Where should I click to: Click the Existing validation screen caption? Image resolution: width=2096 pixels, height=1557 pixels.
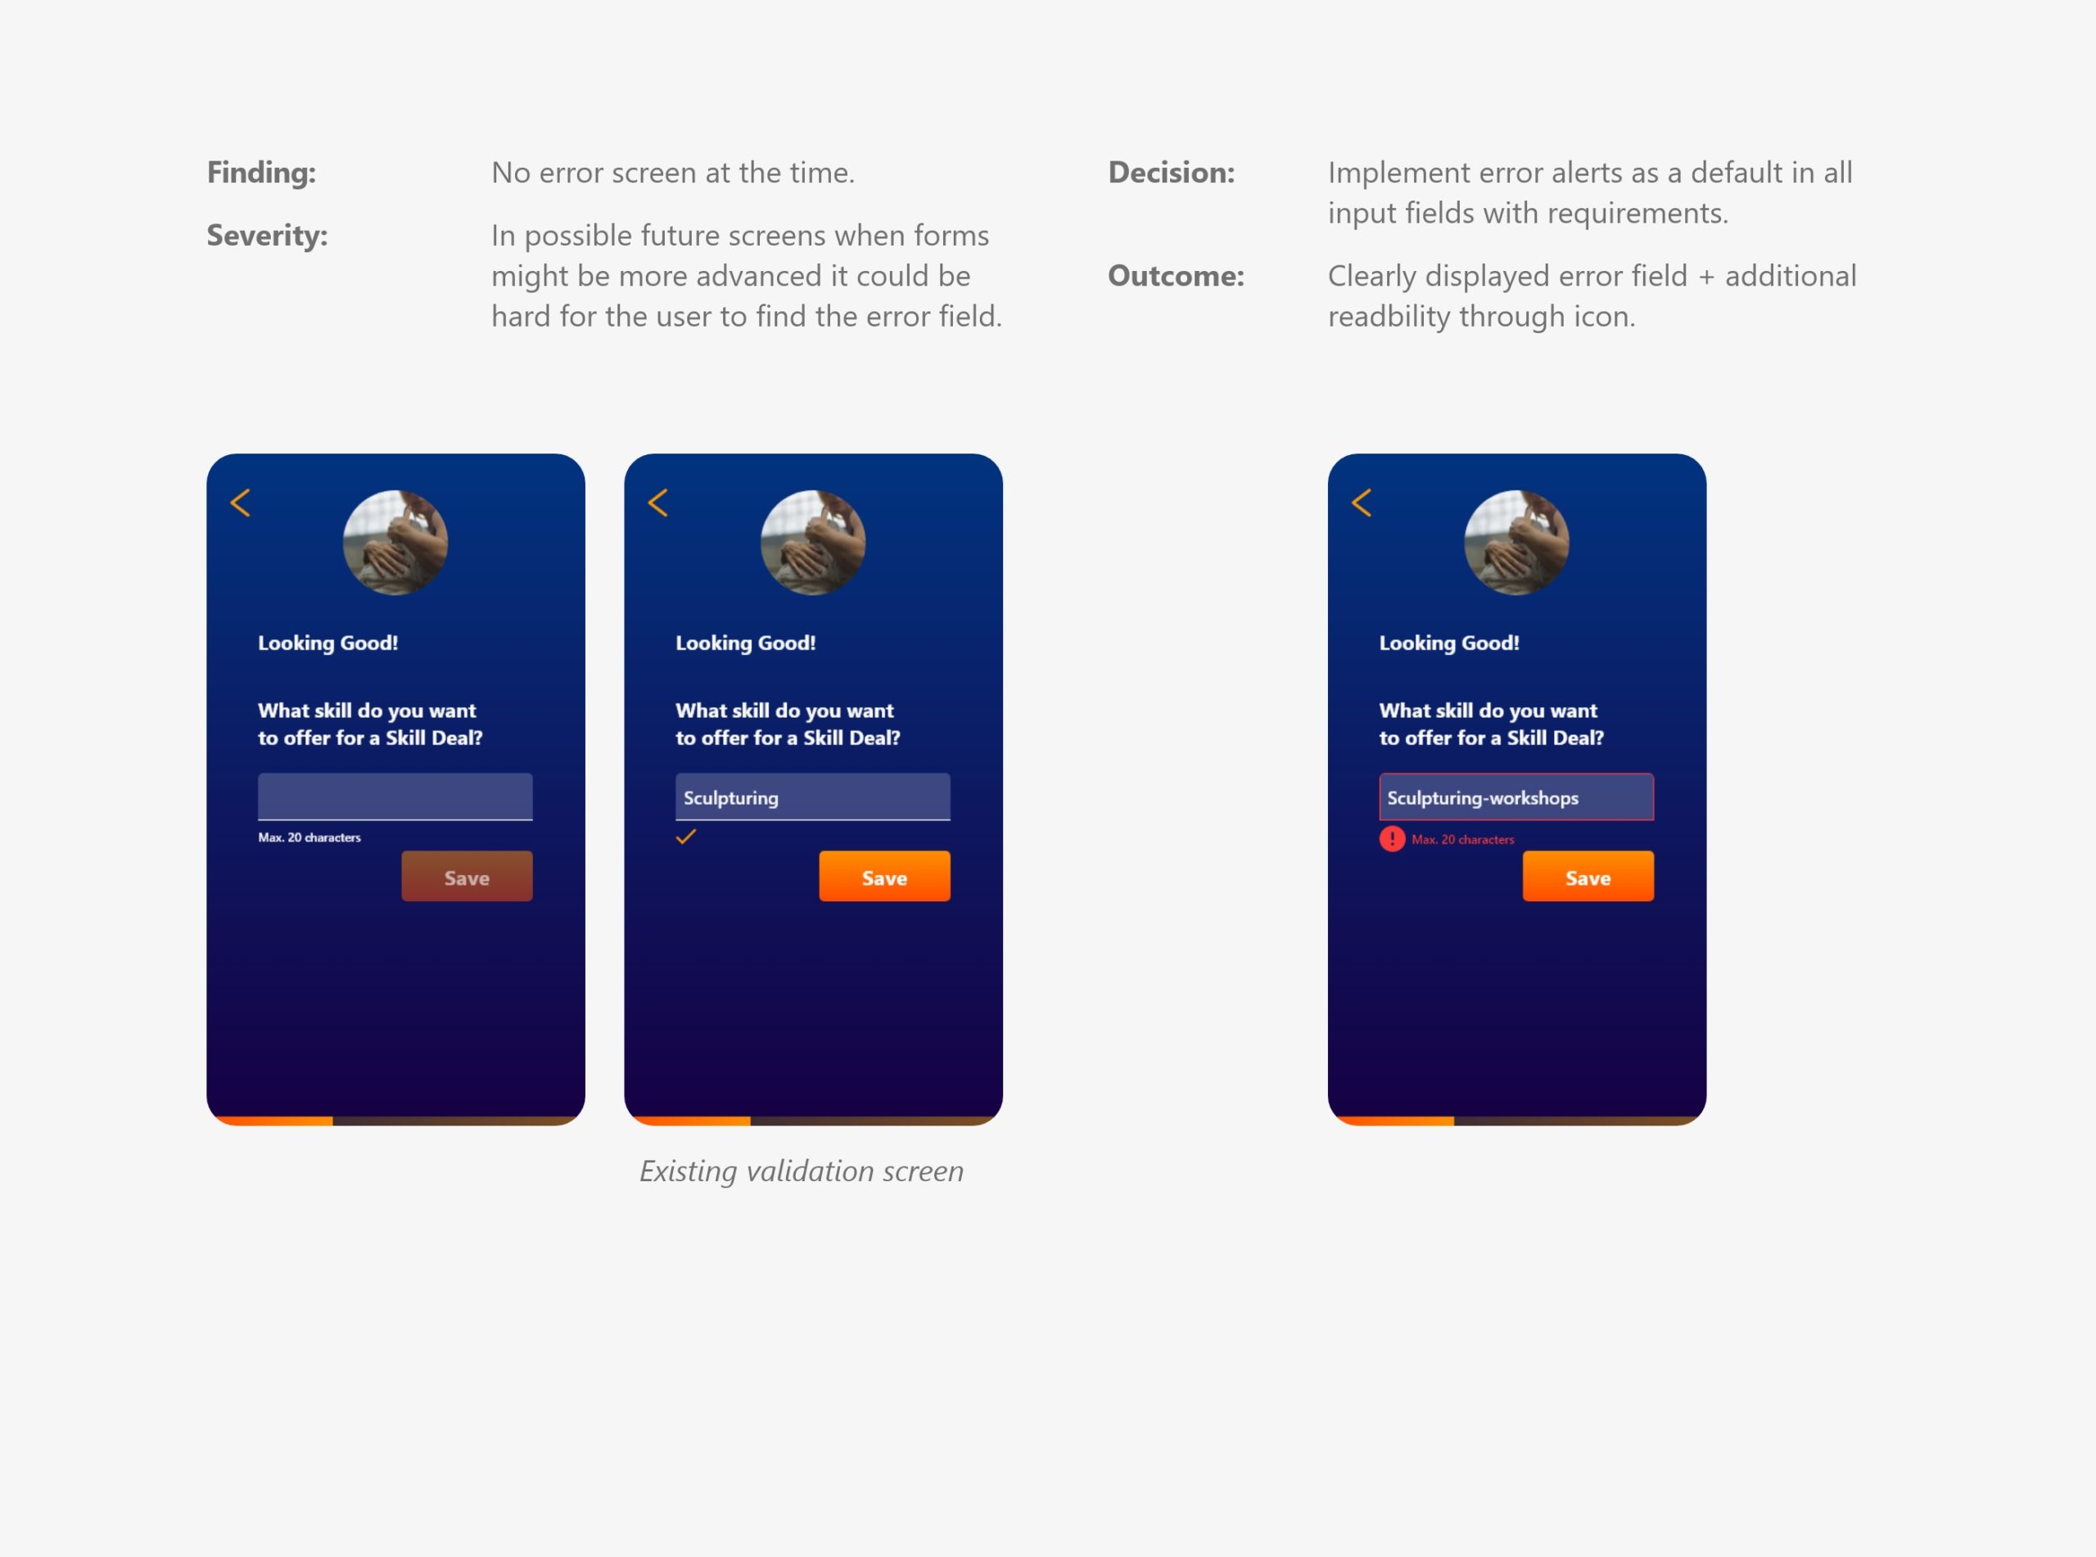pos(802,1171)
